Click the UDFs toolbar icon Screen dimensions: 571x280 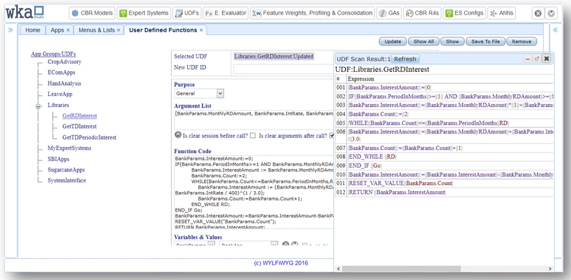pos(186,13)
